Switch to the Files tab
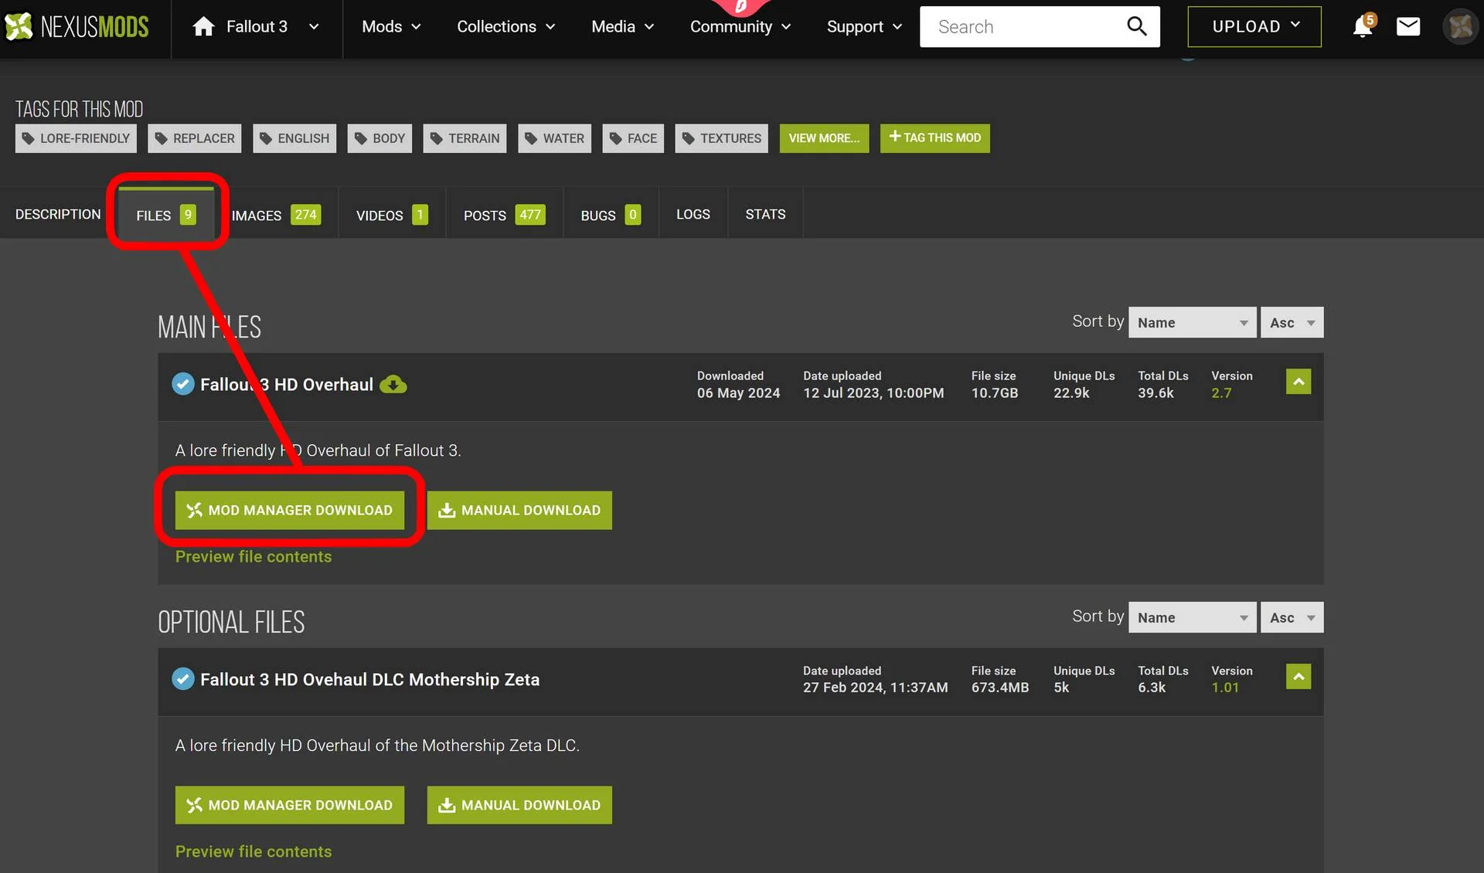Image resolution: width=1484 pixels, height=873 pixels. [x=166, y=215]
